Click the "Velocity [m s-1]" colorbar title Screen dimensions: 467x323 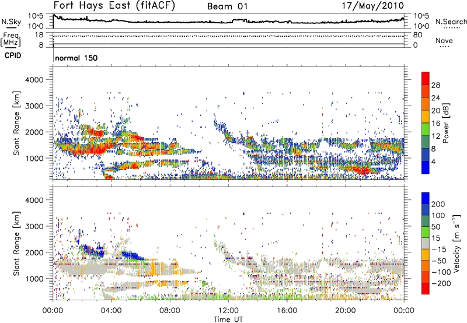point(456,244)
